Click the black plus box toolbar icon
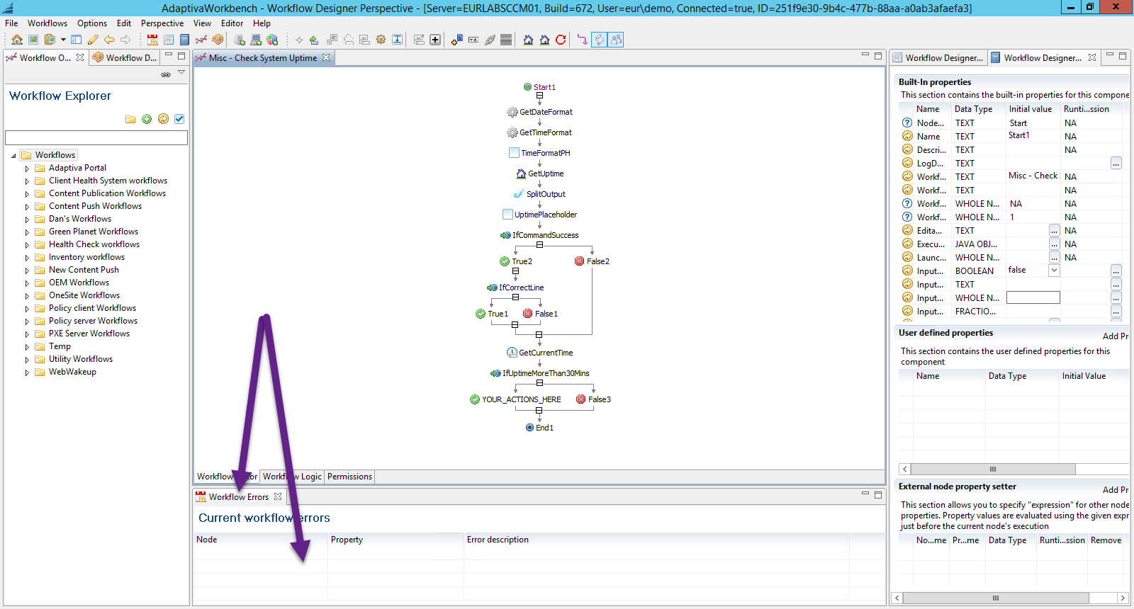This screenshot has width=1134, height=609. point(435,40)
